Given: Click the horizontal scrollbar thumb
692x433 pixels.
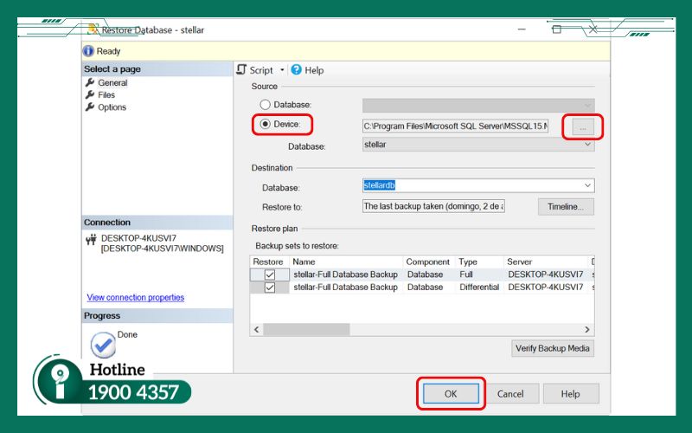Looking at the screenshot, I should point(307,330).
